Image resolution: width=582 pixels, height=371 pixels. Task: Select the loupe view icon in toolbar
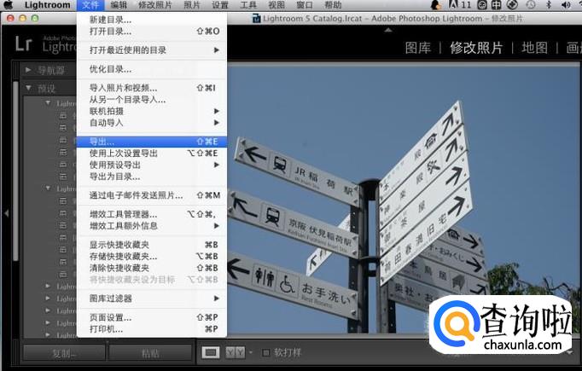tap(212, 352)
